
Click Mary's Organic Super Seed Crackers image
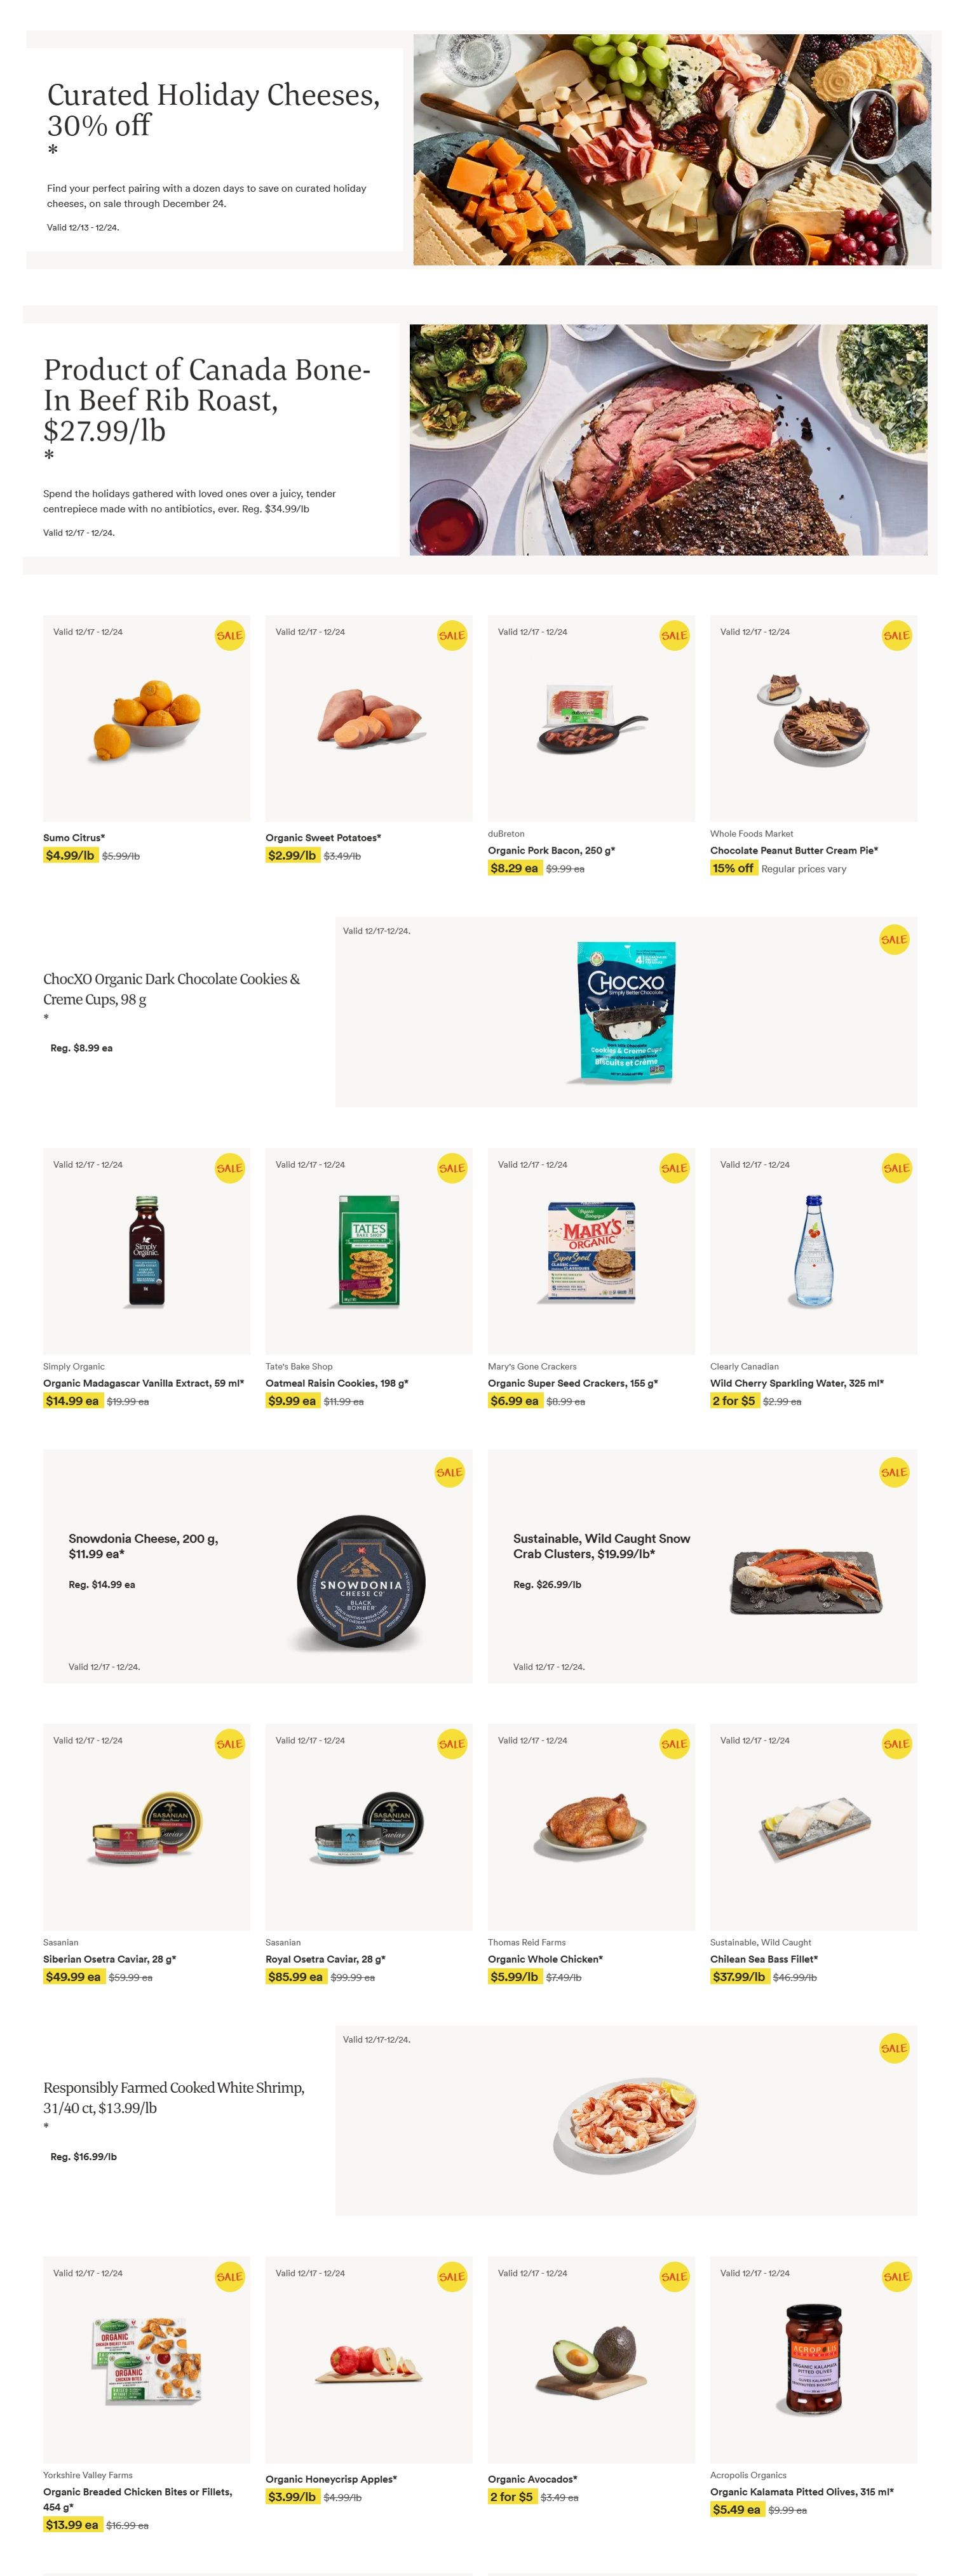point(591,1250)
